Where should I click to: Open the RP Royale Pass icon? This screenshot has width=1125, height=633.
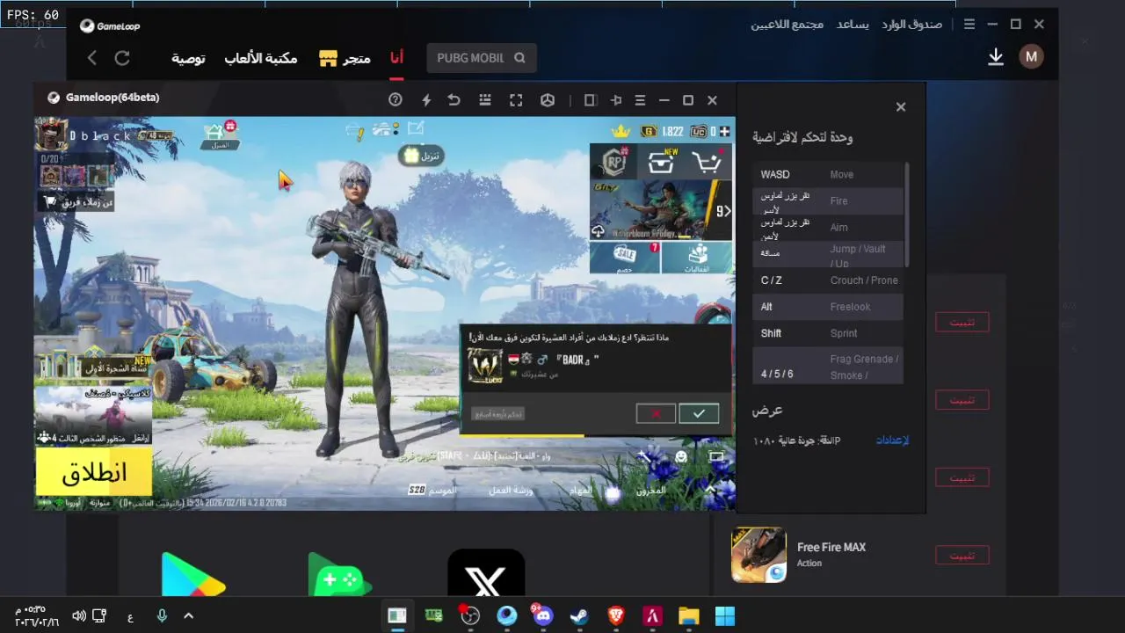(613, 162)
